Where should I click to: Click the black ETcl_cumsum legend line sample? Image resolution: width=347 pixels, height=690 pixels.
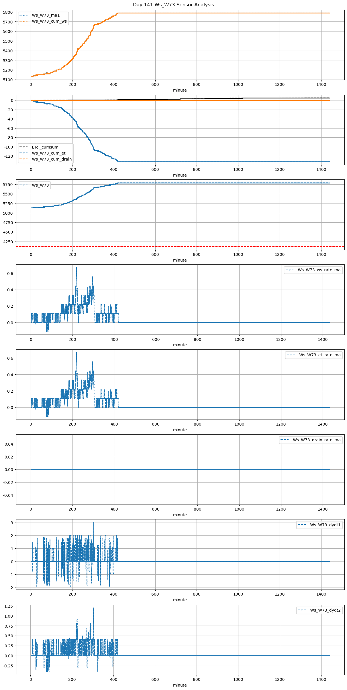tap(23, 147)
